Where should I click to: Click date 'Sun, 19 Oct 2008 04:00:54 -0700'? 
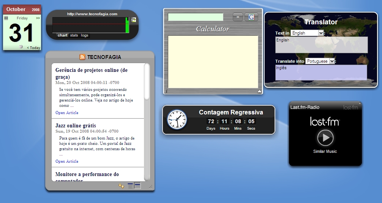click(87, 131)
